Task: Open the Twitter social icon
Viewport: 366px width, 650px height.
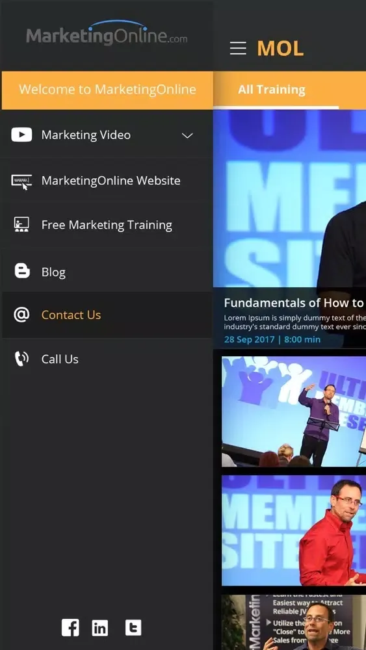Action: click(133, 628)
